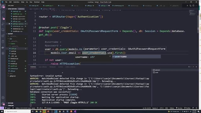Switch to the main.py editor tab
The width and height of the screenshot is (201, 113).
34,6
